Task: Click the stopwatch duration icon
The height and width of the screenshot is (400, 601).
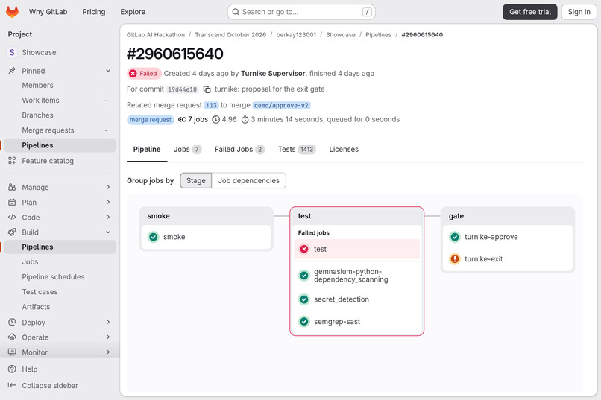Action: [x=245, y=120]
